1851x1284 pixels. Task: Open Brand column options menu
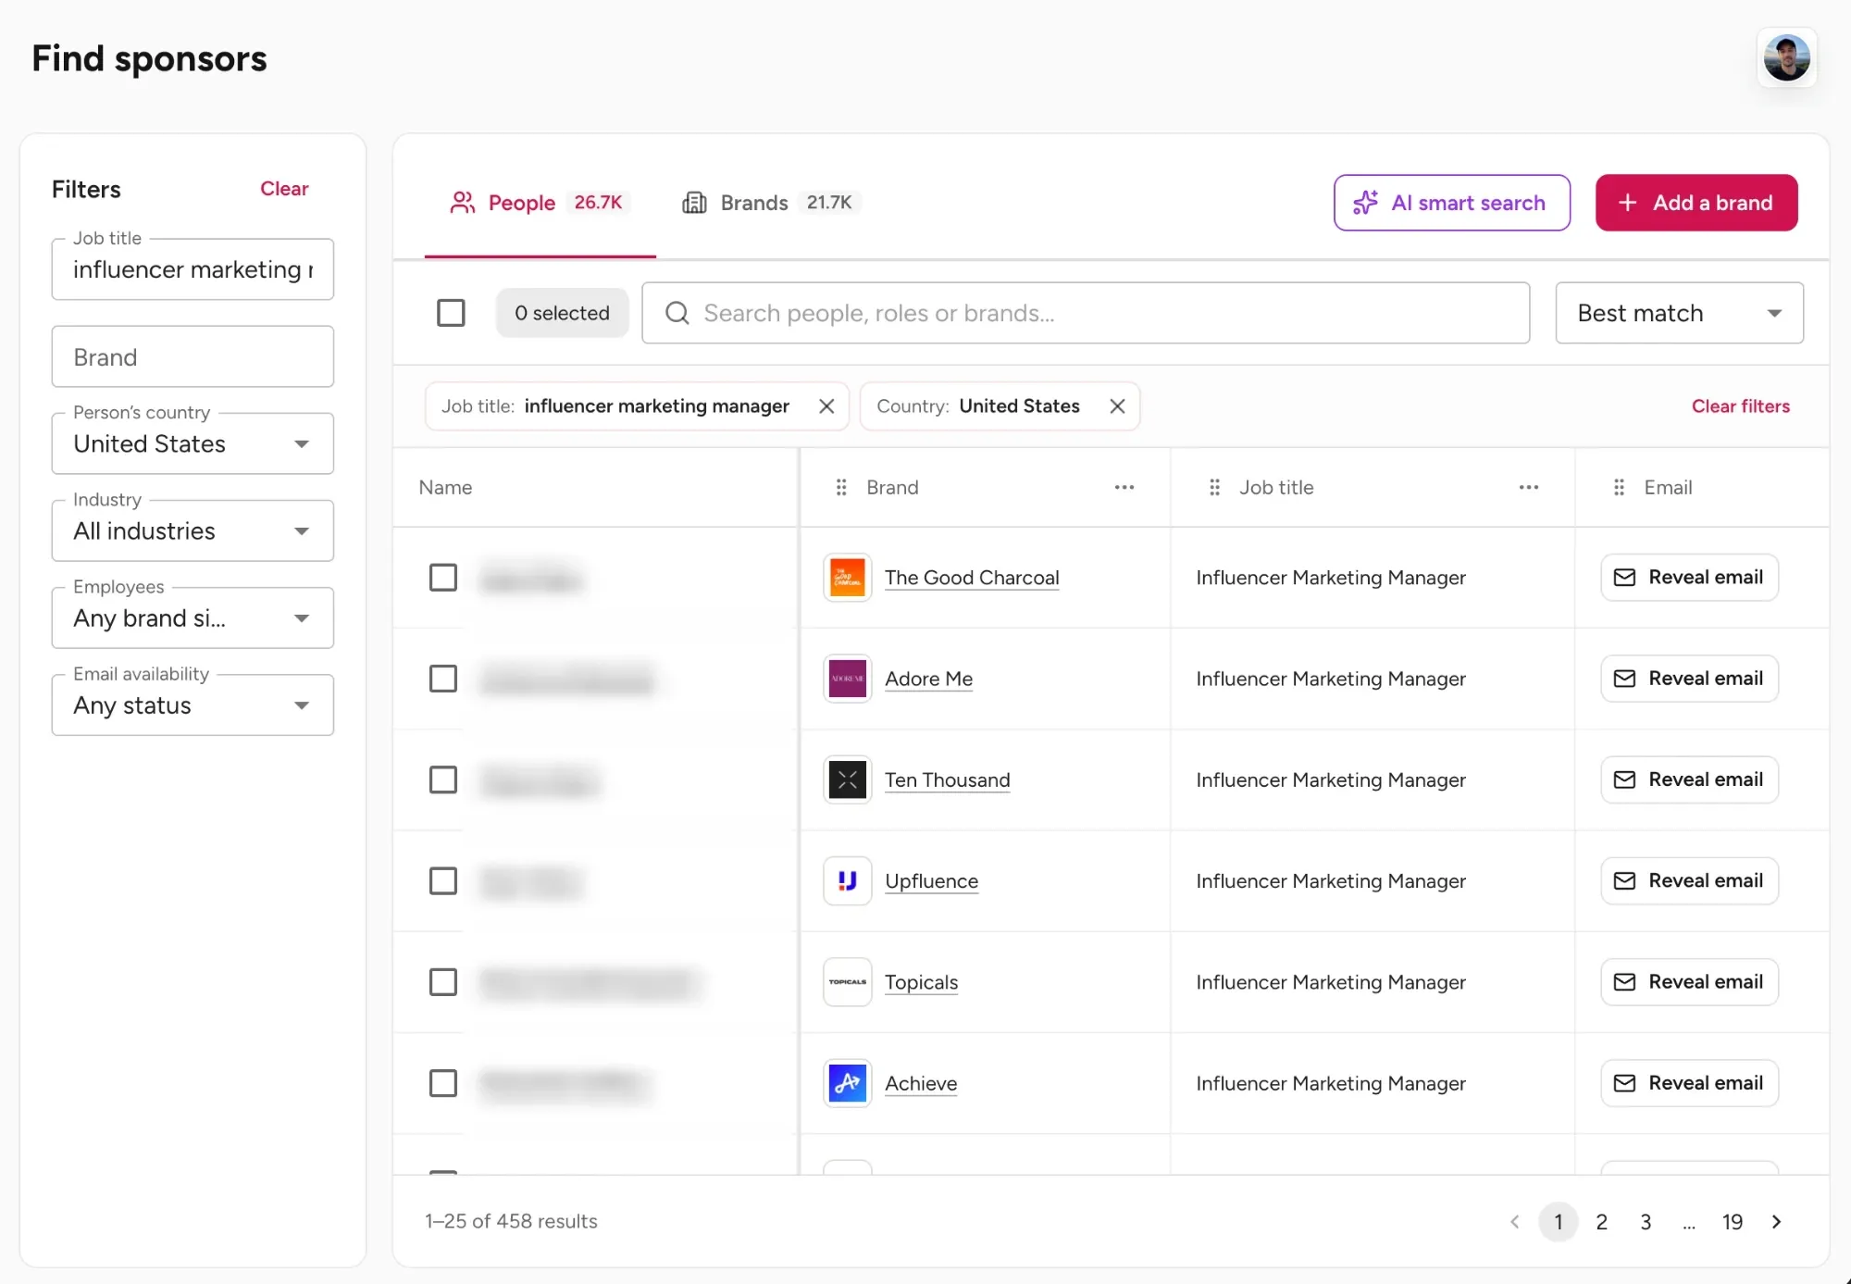[x=1124, y=487]
